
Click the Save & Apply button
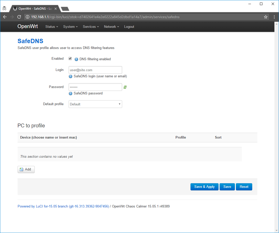204,187
